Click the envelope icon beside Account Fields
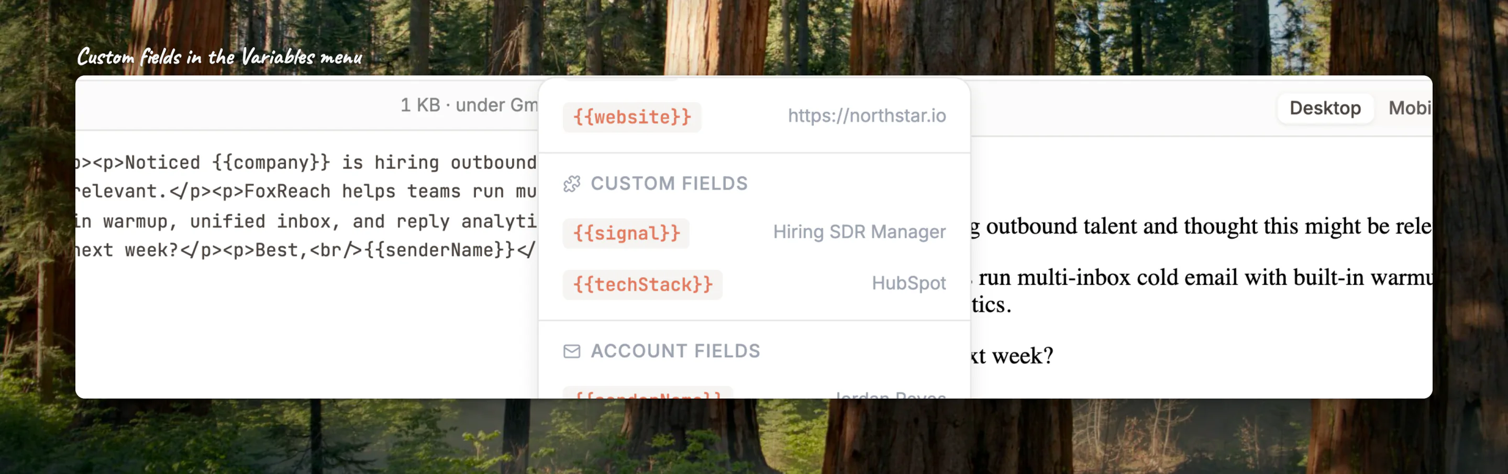The height and width of the screenshot is (474, 1508). 571,351
